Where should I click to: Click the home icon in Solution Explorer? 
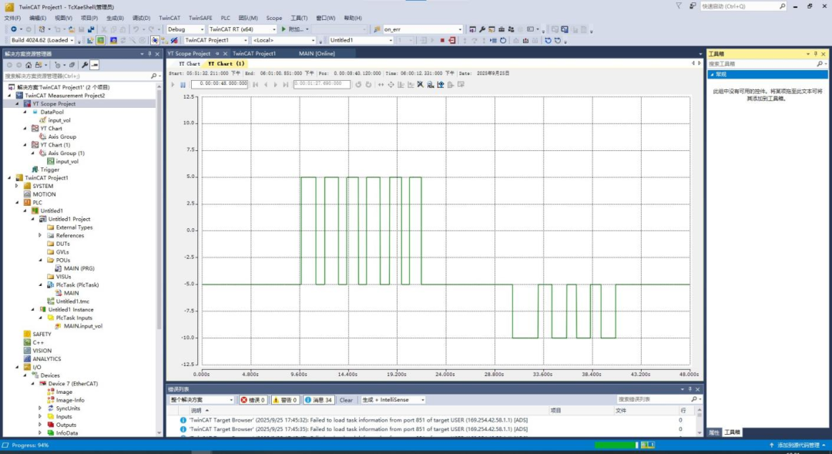[x=30, y=65]
